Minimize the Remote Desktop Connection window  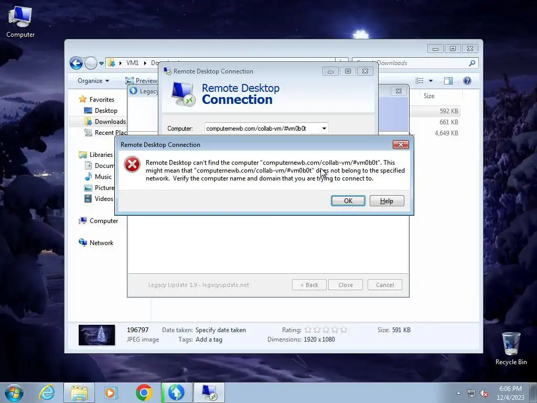[x=330, y=71]
